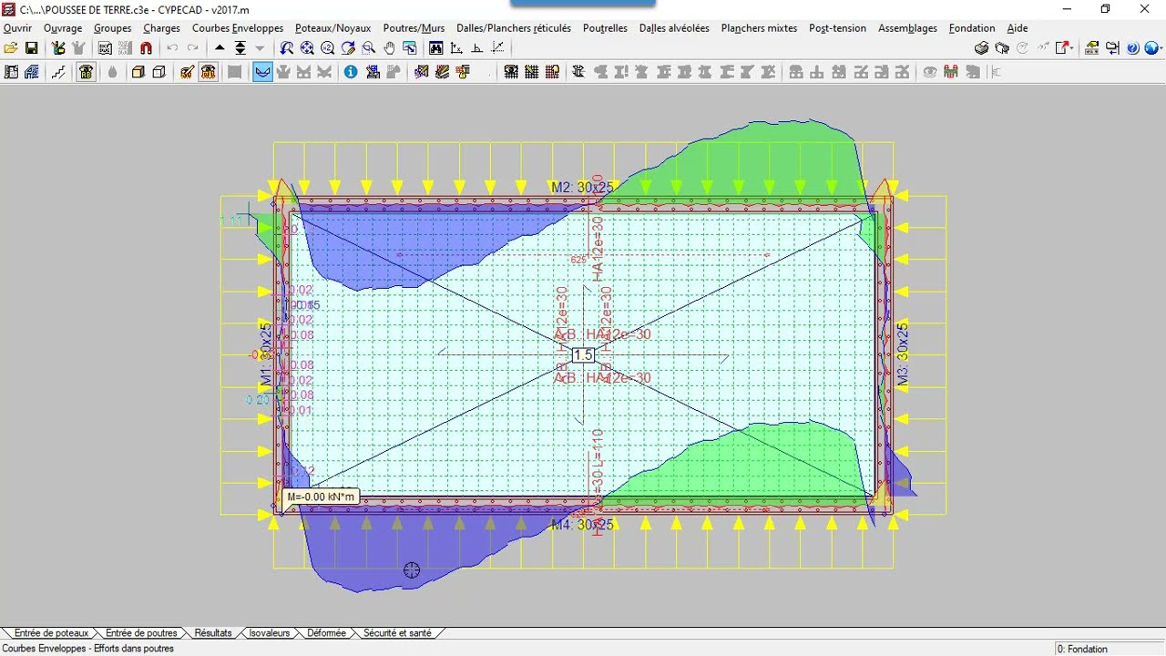
Task: Click the M2: 30x25 wall label
Action: click(x=582, y=188)
